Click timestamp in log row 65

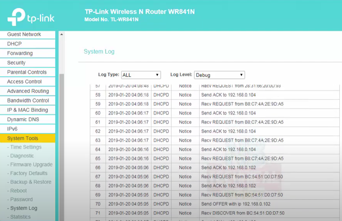click(x=128, y=158)
